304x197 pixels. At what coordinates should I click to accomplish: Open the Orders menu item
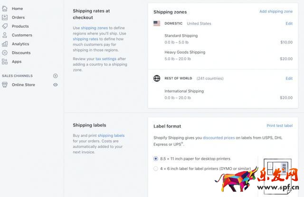point(18,18)
